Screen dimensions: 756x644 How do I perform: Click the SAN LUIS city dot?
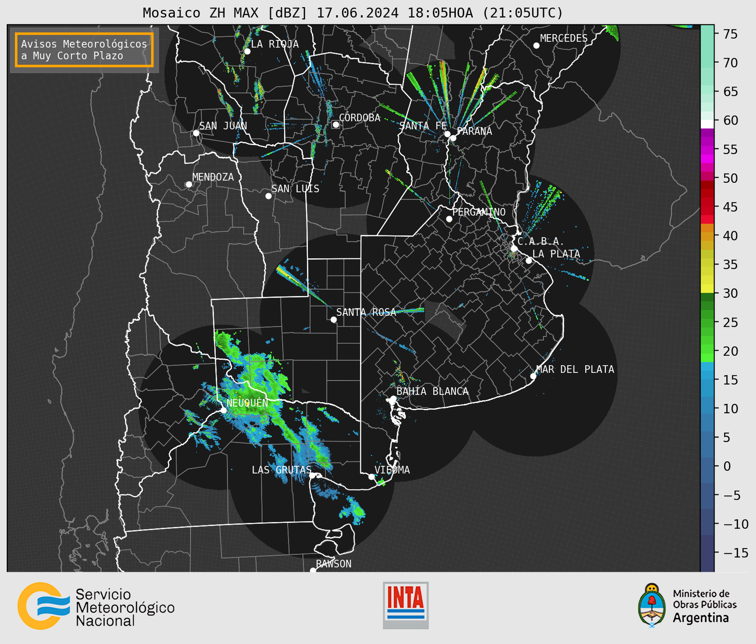[268, 196]
